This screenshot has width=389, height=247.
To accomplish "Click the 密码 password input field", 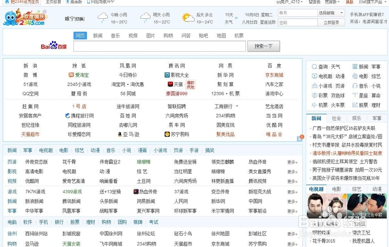I will [298, 23].
